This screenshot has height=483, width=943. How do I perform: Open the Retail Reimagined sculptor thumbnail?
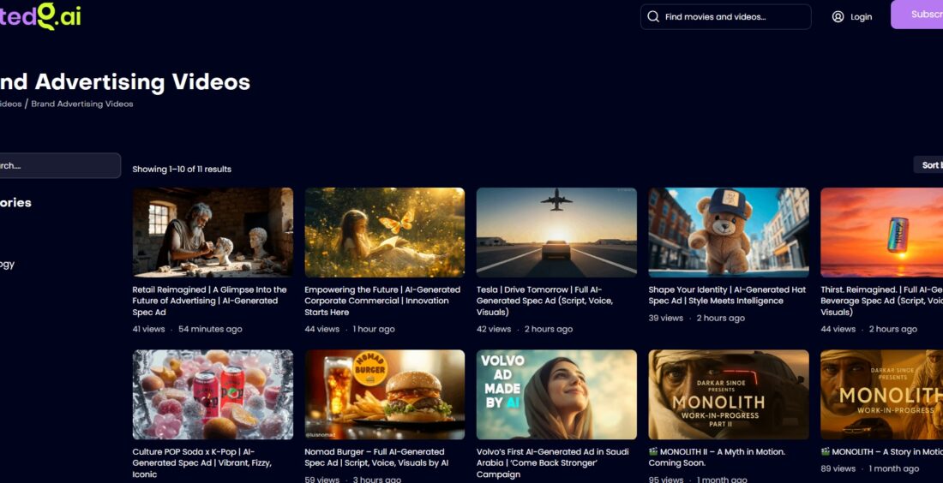[213, 232]
